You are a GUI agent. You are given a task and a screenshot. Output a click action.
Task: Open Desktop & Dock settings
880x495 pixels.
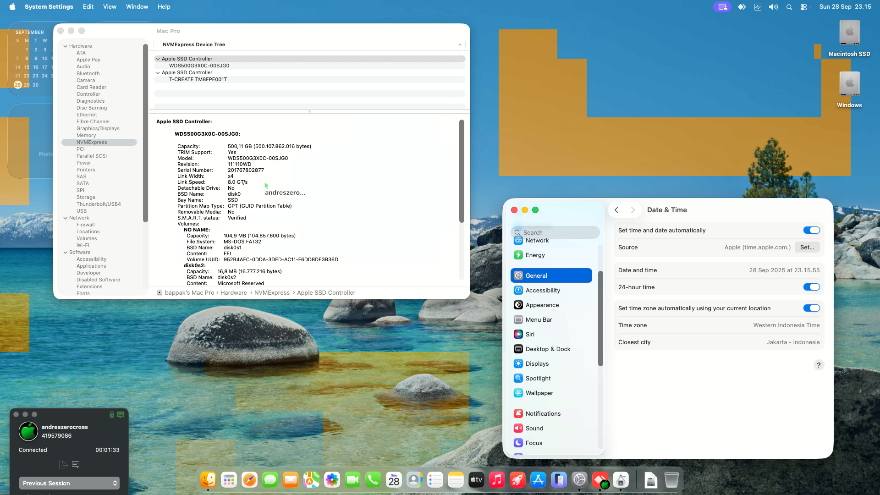click(x=551, y=349)
